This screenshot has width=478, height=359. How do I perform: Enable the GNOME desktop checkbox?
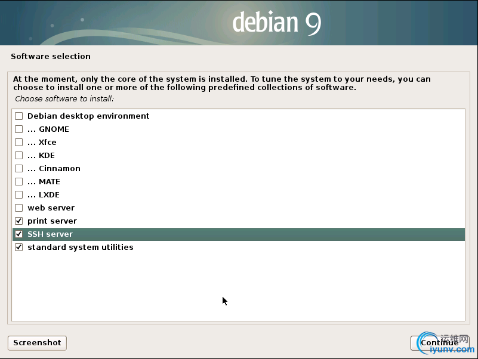click(x=19, y=129)
